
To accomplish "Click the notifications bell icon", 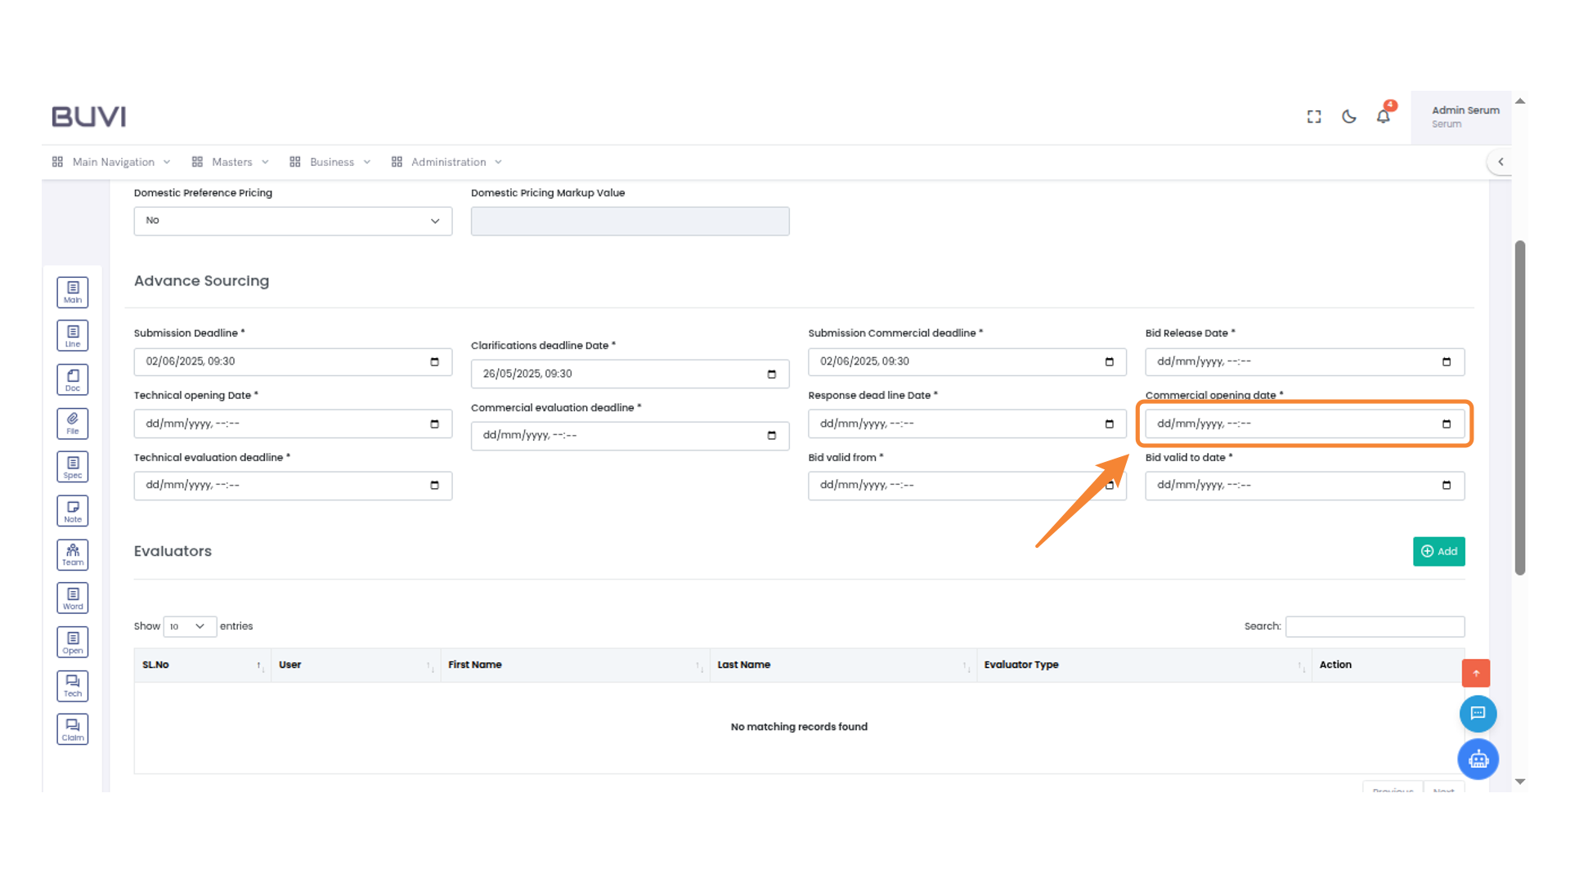I will 1383,117.
